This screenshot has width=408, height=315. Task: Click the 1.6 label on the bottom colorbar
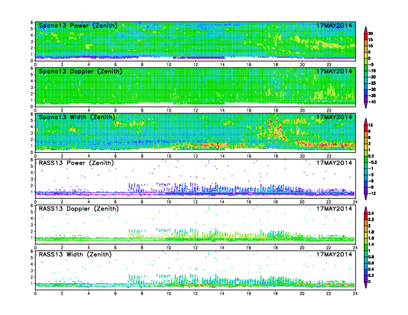(x=371, y=238)
